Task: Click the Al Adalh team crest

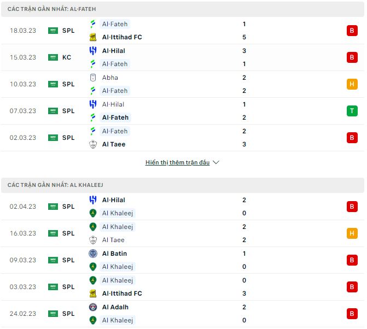Action: [x=93, y=307]
